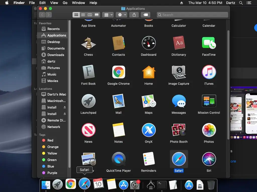Open the Home app icon
Image resolution: width=257 pixels, height=192 pixels.
[x=149, y=72]
